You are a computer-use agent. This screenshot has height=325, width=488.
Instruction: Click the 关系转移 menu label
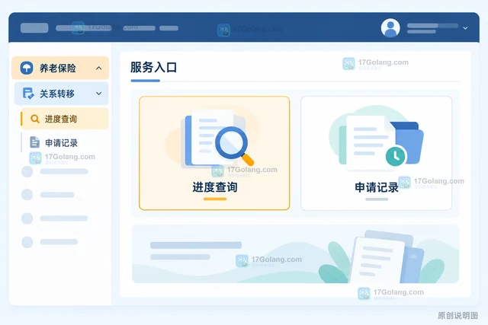pyautogui.click(x=57, y=94)
